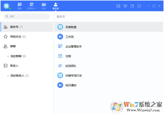This screenshot has height=114, width=164.
Task: Click the 群聊 people icon
Action: pyautogui.click(x=5, y=46)
